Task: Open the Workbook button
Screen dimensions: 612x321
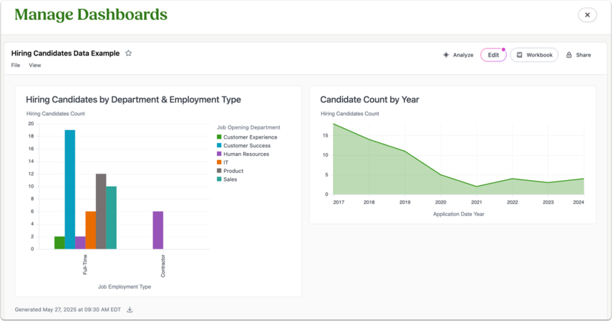Action: pos(534,55)
